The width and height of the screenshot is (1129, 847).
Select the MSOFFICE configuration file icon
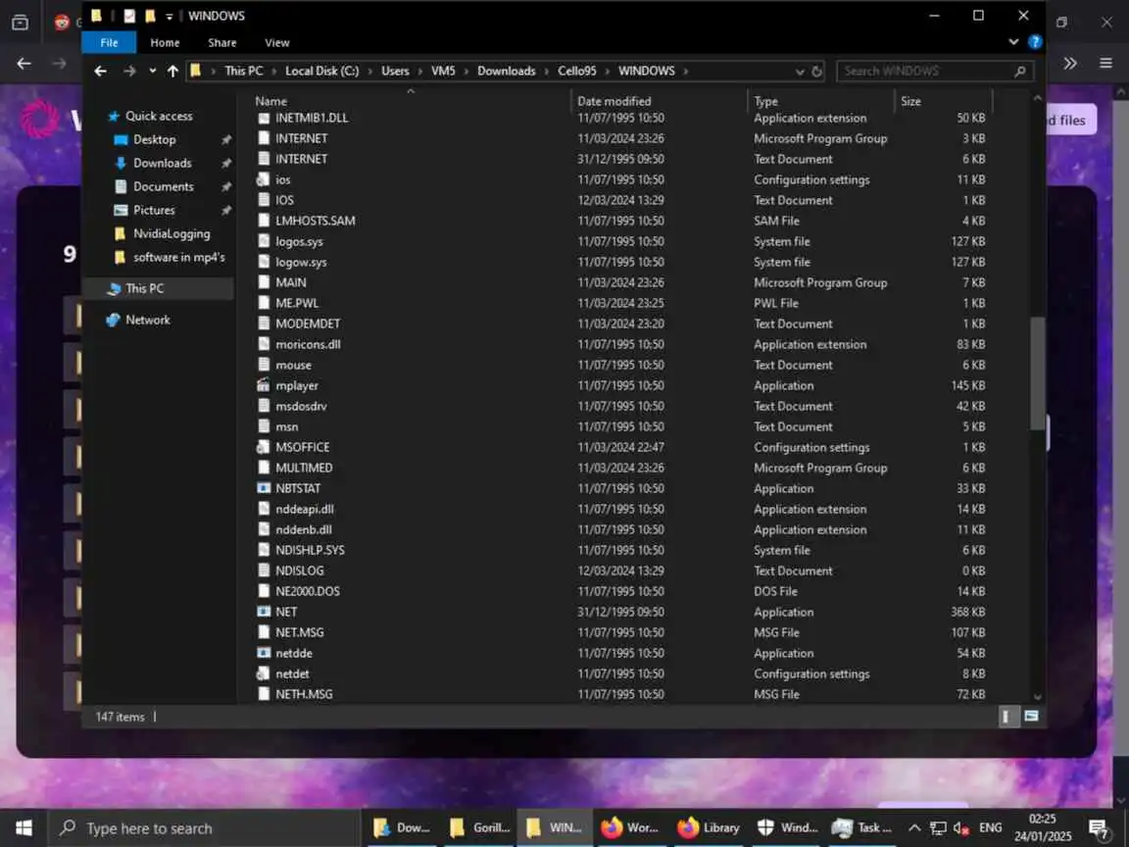coord(264,447)
